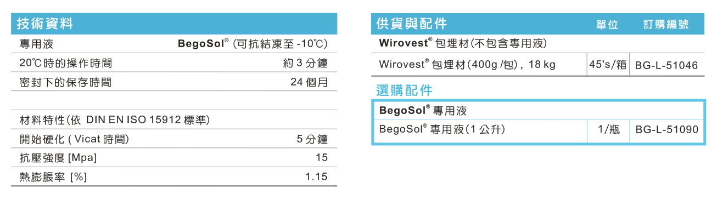This screenshot has width=717, height=200.
Task: Select the 24 個月 value
Action: pyautogui.click(x=309, y=83)
